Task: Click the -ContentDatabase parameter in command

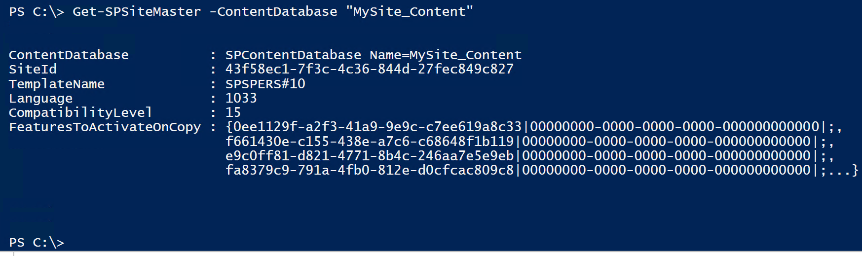Action: coord(273,11)
